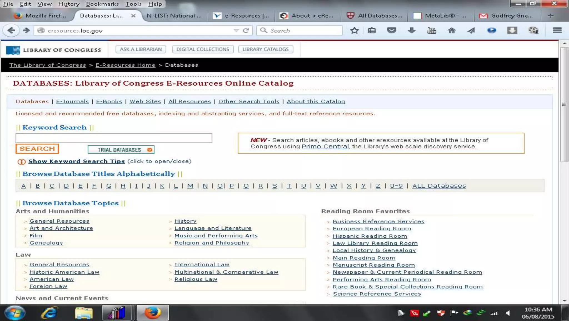Open the TRIAL DATABASES button

121,150
